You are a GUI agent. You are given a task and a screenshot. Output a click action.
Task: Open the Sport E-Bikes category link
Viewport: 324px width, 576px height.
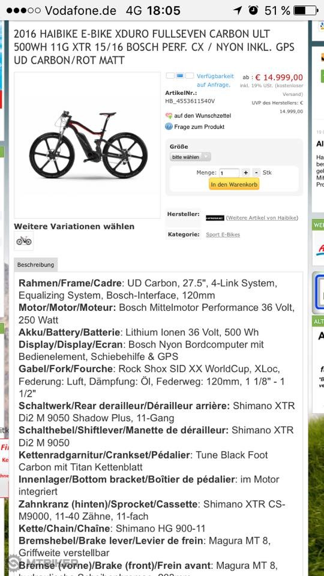coord(223,235)
